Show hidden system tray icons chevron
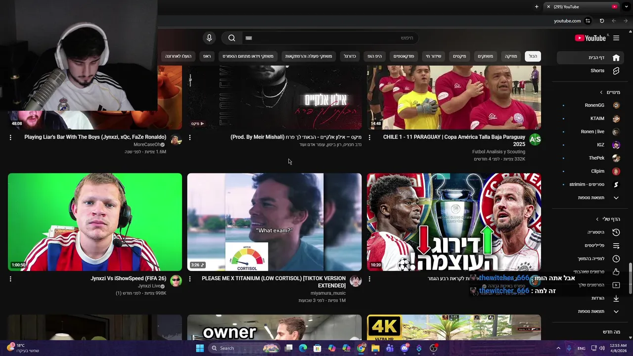Viewport: 633px width, 356px height. click(x=558, y=348)
